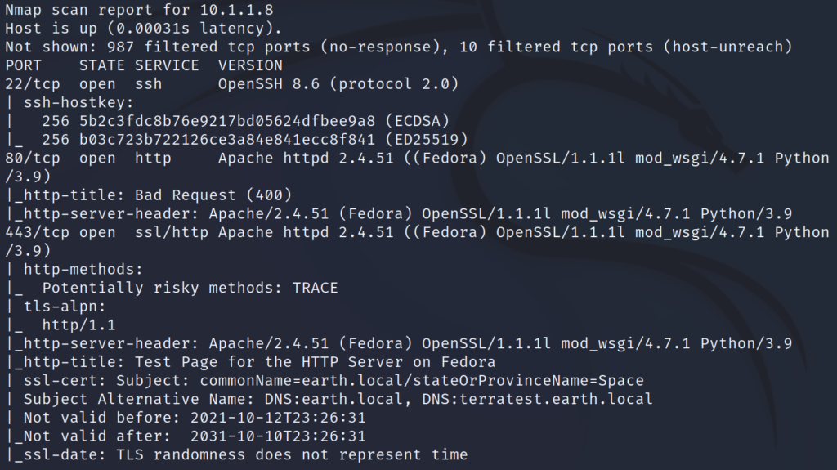Click the 22/tcp port entry

(x=33, y=84)
